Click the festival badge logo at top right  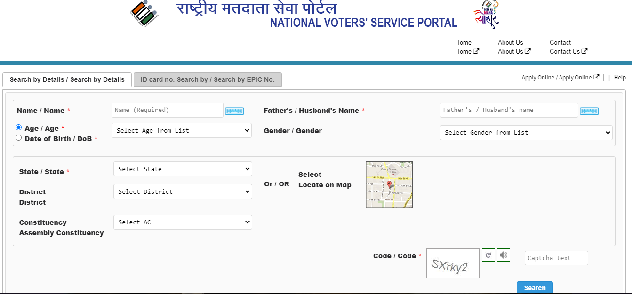click(486, 15)
